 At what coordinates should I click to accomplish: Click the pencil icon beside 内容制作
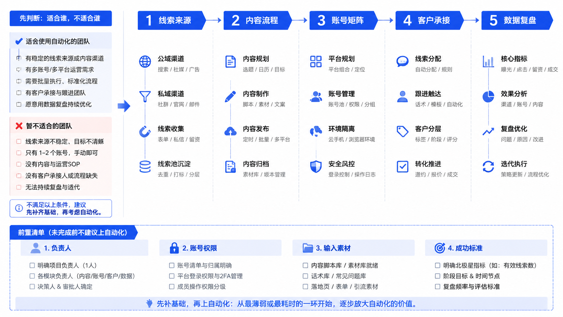(230, 97)
